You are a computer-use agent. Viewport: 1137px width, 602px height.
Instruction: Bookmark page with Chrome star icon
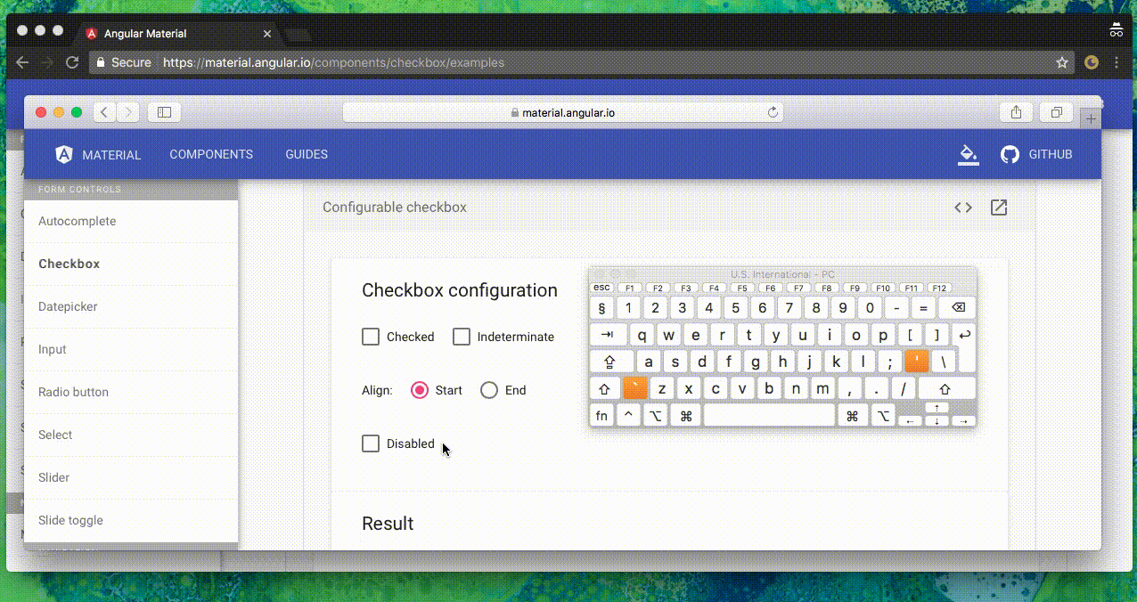click(x=1062, y=63)
